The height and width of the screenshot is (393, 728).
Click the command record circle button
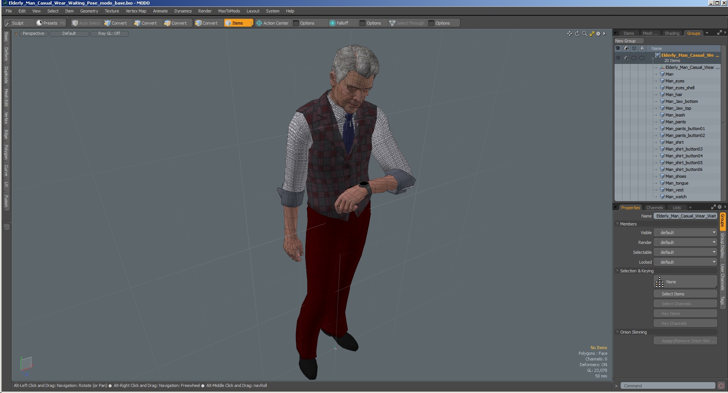tap(721, 386)
